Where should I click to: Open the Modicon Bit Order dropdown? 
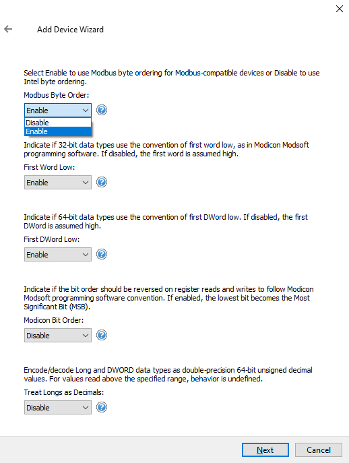[58, 336]
